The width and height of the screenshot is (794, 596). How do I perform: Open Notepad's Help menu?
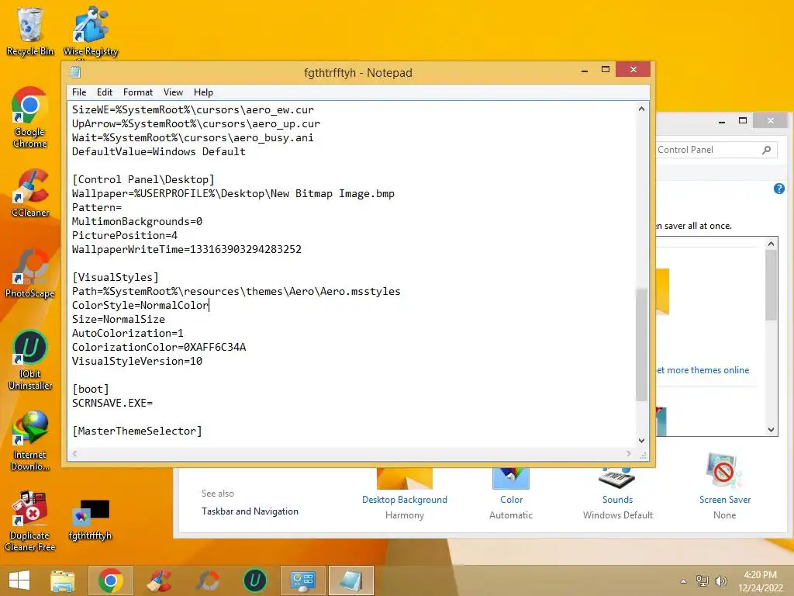[x=203, y=92]
